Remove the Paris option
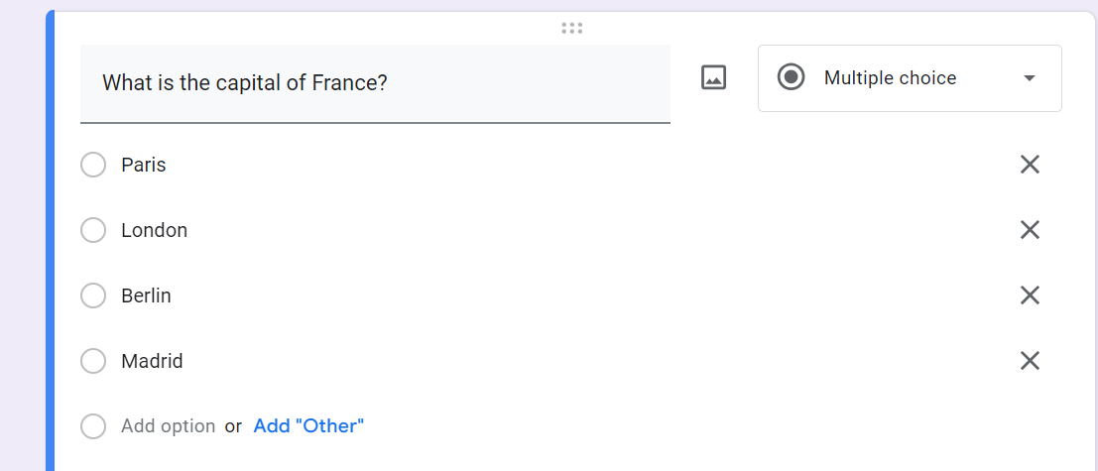This screenshot has width=1098, height=471. tap(1030, 165)
